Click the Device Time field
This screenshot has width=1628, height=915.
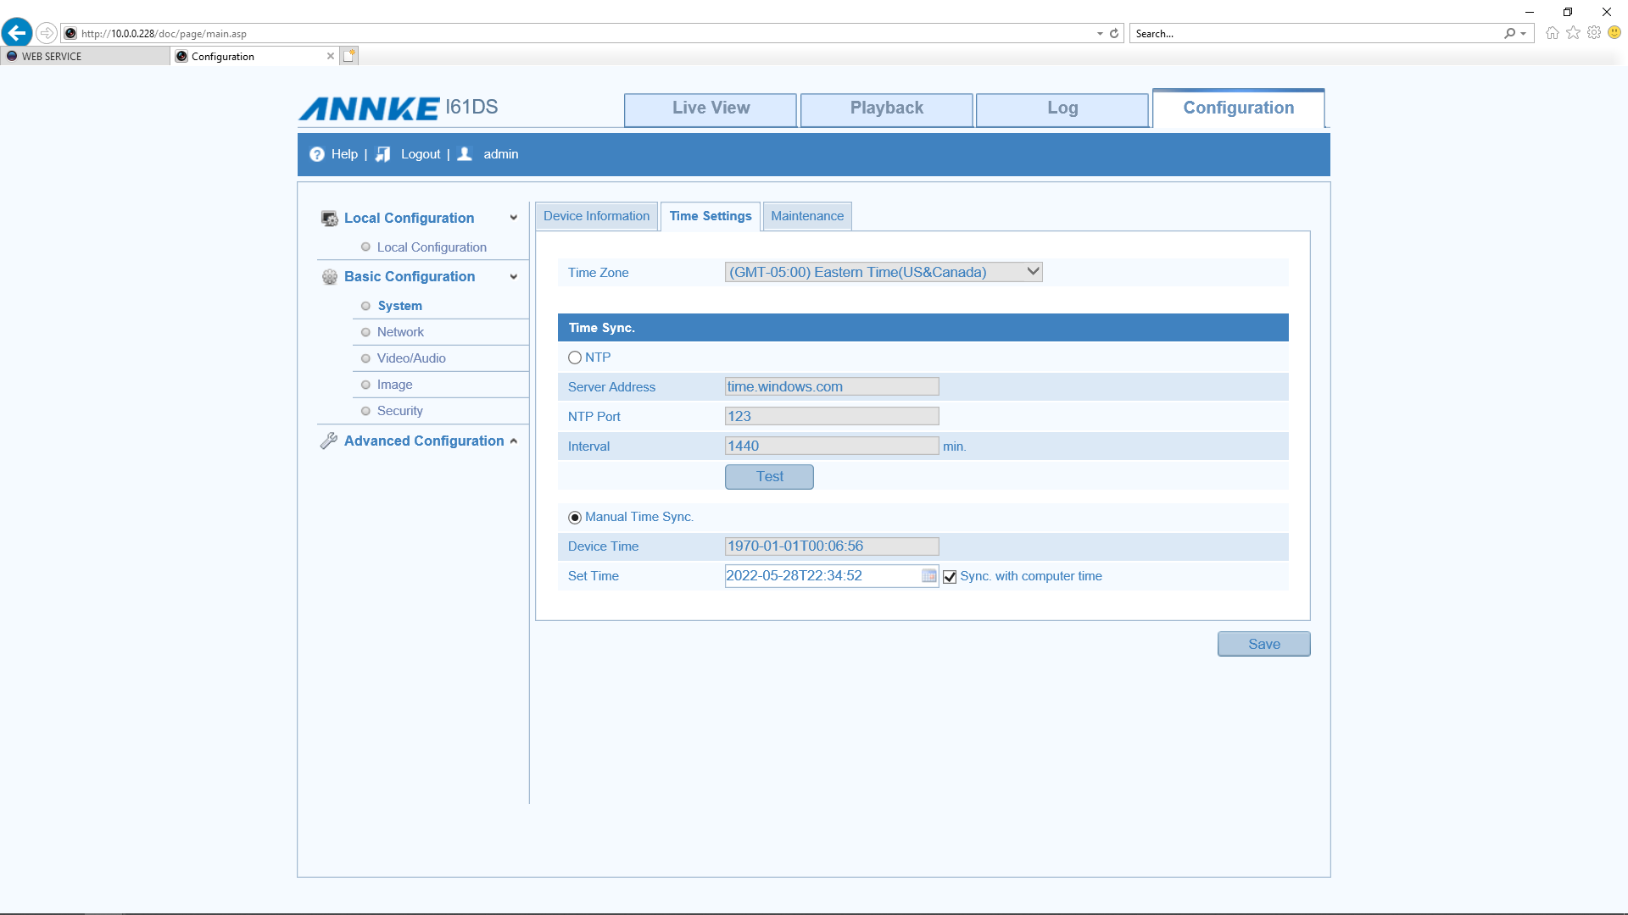(832, 546)
